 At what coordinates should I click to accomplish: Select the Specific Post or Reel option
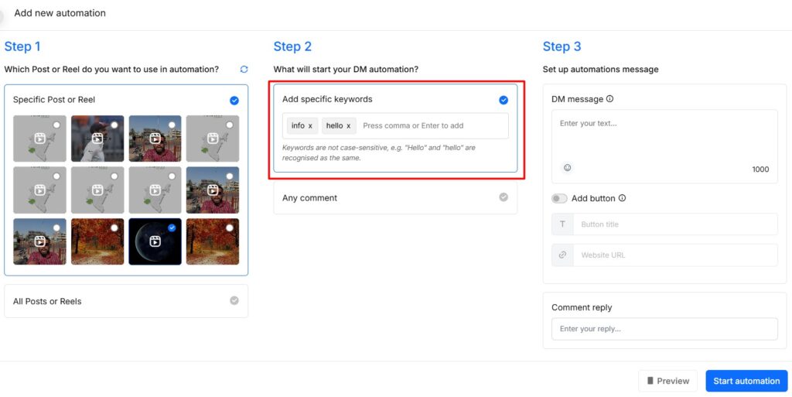(234, 101)
